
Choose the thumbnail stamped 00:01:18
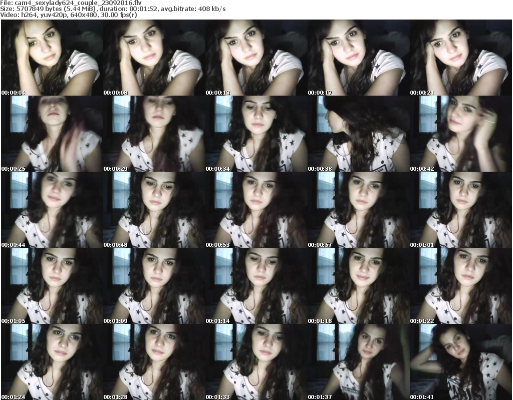tap(359, 286)
